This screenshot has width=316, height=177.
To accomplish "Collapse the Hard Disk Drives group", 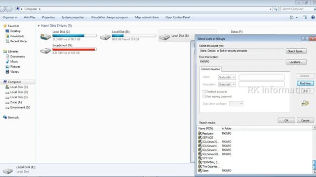I will click(39, 26).
